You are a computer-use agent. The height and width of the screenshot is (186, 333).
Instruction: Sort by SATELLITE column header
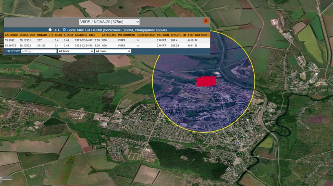coord(109,35)
